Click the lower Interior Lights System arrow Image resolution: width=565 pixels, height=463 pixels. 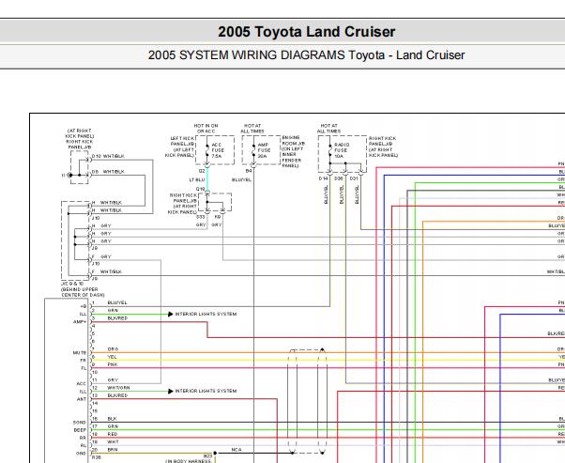coord(171,390)
